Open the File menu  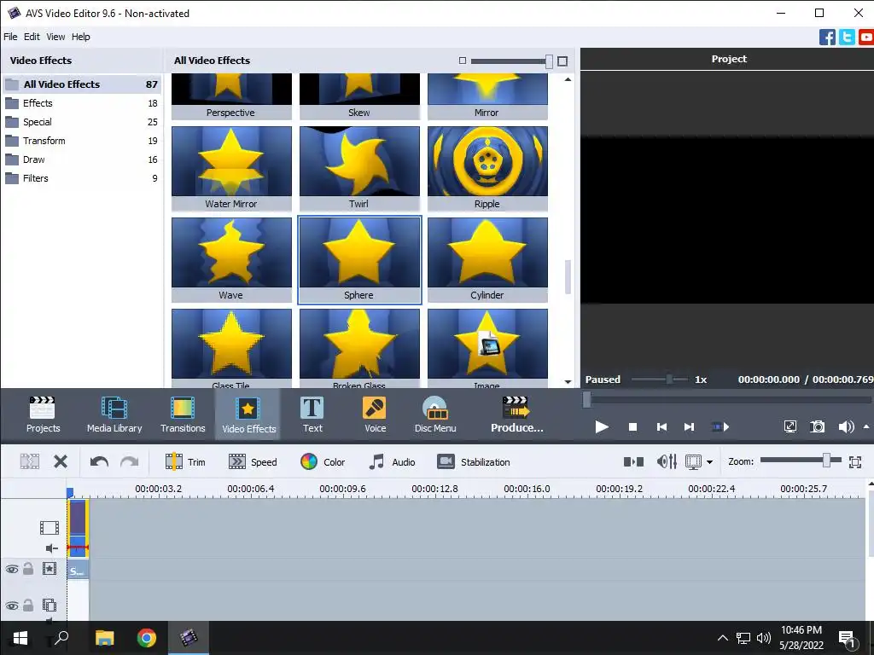click(x=10, y=37)
